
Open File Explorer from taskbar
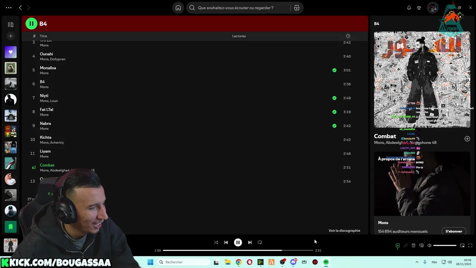[x=228, y=262]
